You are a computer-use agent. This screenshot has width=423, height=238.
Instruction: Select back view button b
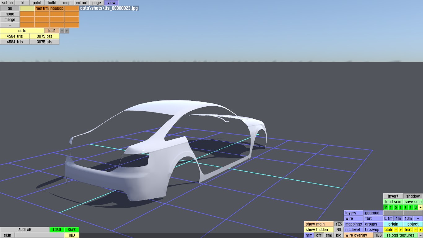tap(396, 207)
